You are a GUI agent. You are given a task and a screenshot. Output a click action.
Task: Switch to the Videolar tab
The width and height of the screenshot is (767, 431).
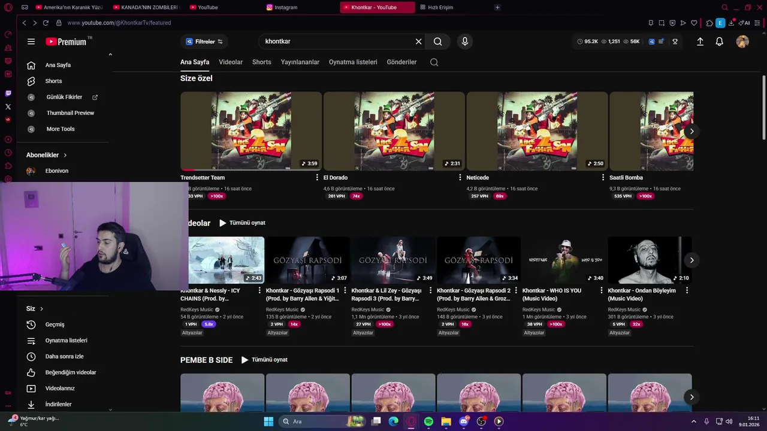[231, 62]
